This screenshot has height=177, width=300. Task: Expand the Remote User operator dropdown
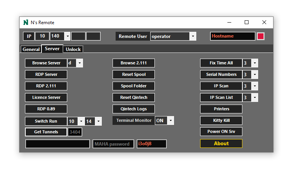point(193,36)
